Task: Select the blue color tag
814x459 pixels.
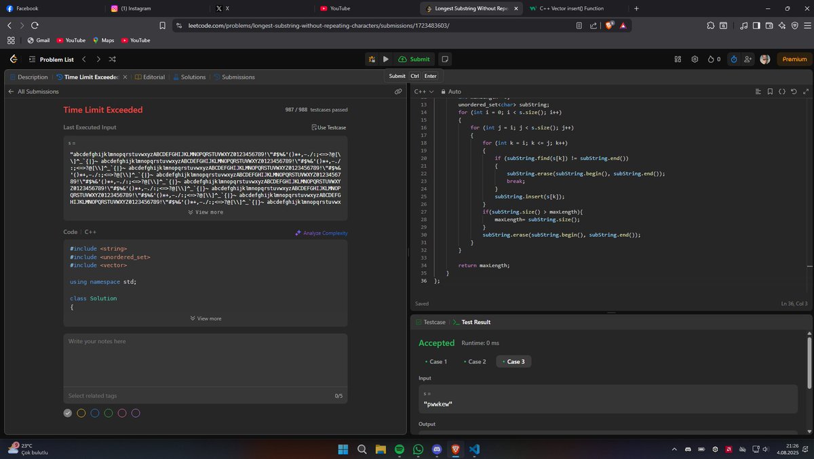Action: (95, 413)
